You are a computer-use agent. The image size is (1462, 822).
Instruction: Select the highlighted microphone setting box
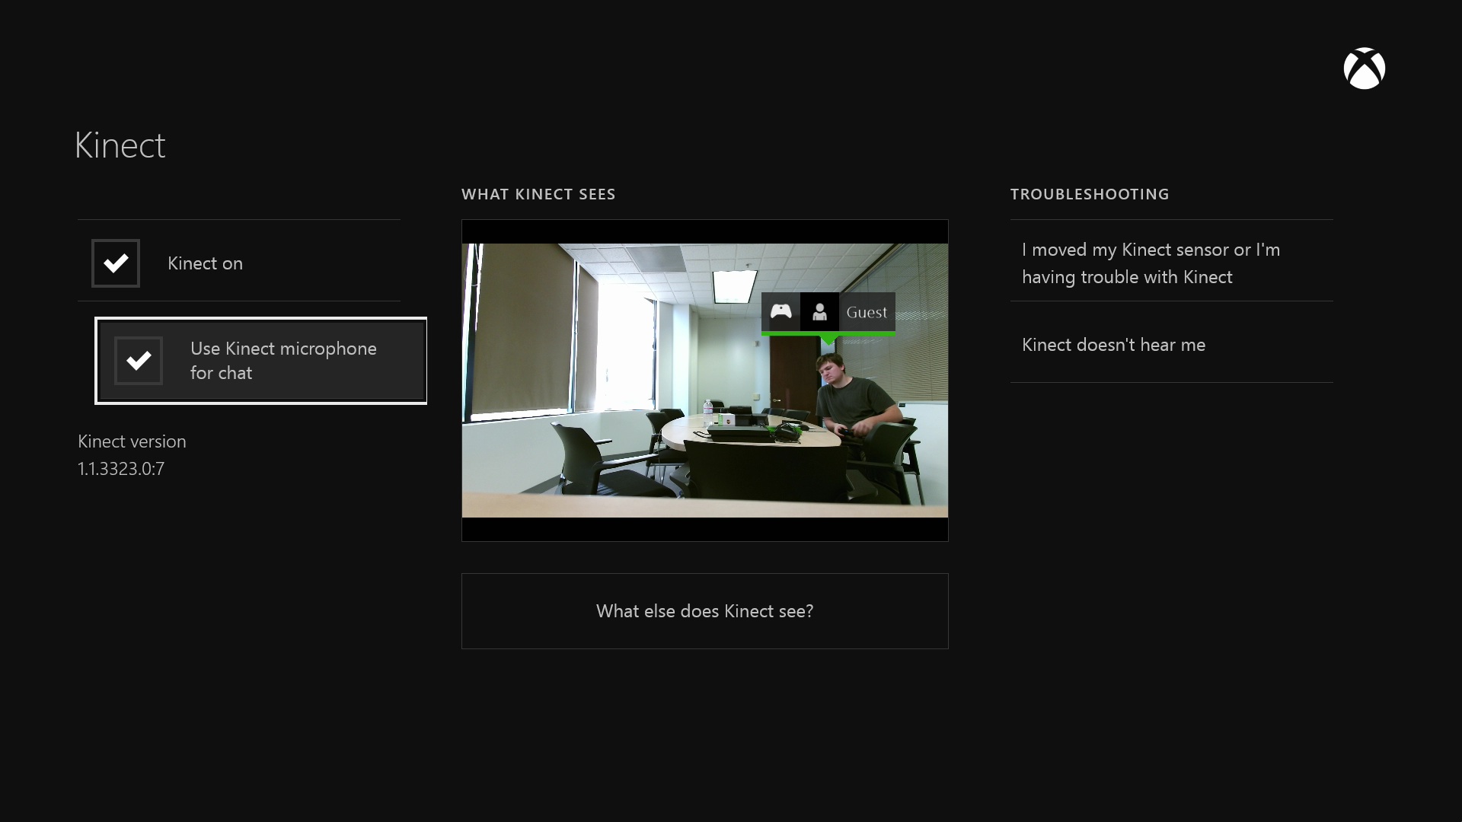point(260,361)
